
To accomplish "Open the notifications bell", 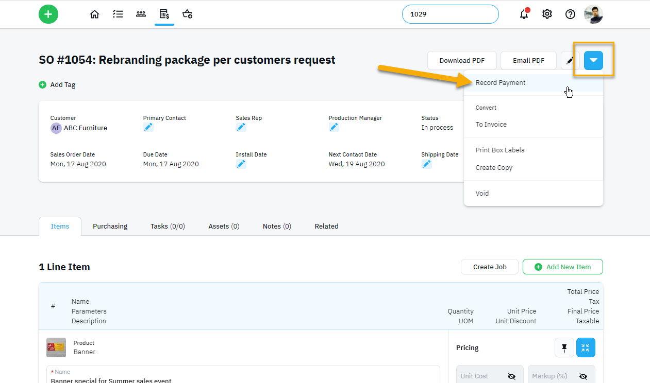I will [524, 14].
